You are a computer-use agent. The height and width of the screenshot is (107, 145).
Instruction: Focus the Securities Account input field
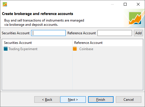(48, 33)
